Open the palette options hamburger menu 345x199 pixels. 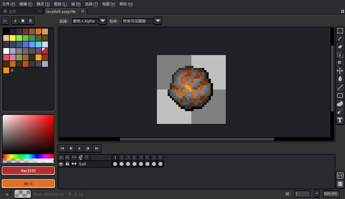click(x=30, y=21)
